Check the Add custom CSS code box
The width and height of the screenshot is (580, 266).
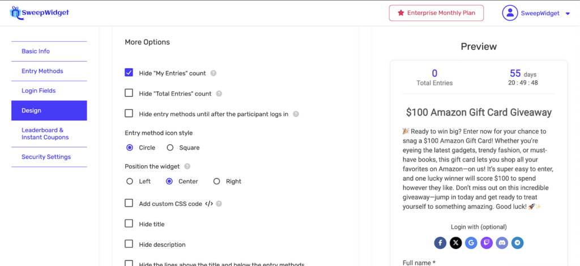coord(129,203)
